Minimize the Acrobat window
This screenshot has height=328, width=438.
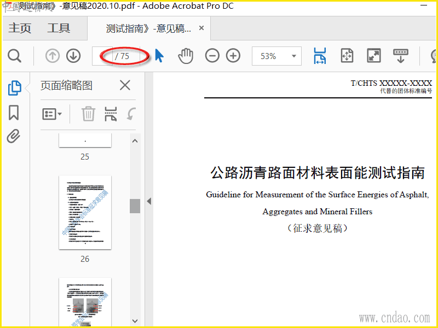click(x=424, y=5)
